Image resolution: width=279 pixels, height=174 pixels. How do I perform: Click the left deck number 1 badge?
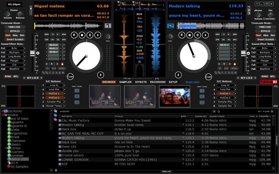click(108, 26)
